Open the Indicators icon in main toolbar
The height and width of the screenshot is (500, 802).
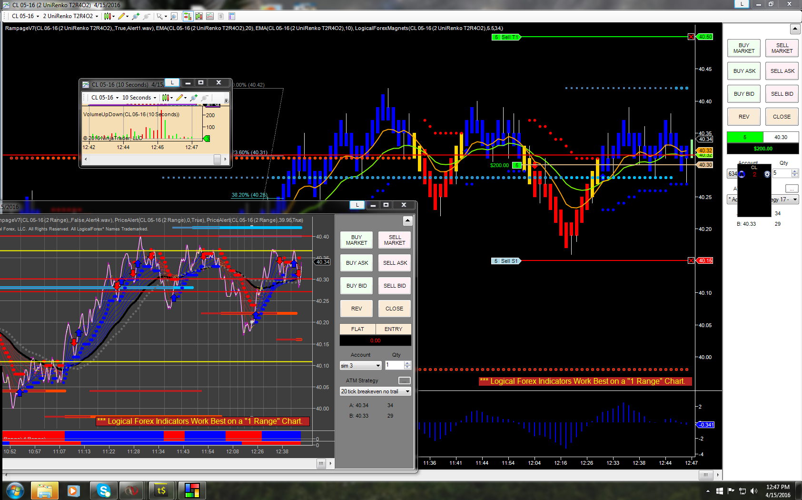210,16
